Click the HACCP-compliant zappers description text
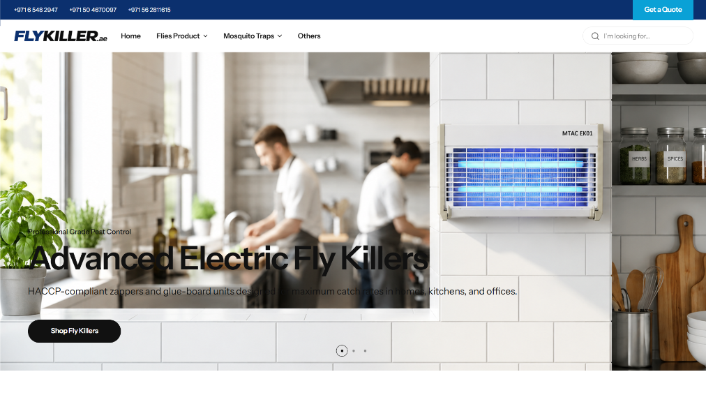 tap(272, 292)
